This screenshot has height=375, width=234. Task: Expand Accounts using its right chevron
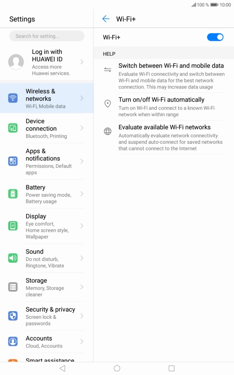(82, 341)
